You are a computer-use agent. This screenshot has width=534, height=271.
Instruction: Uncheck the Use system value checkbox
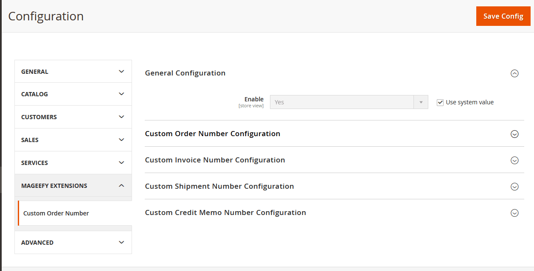(440, 102)
